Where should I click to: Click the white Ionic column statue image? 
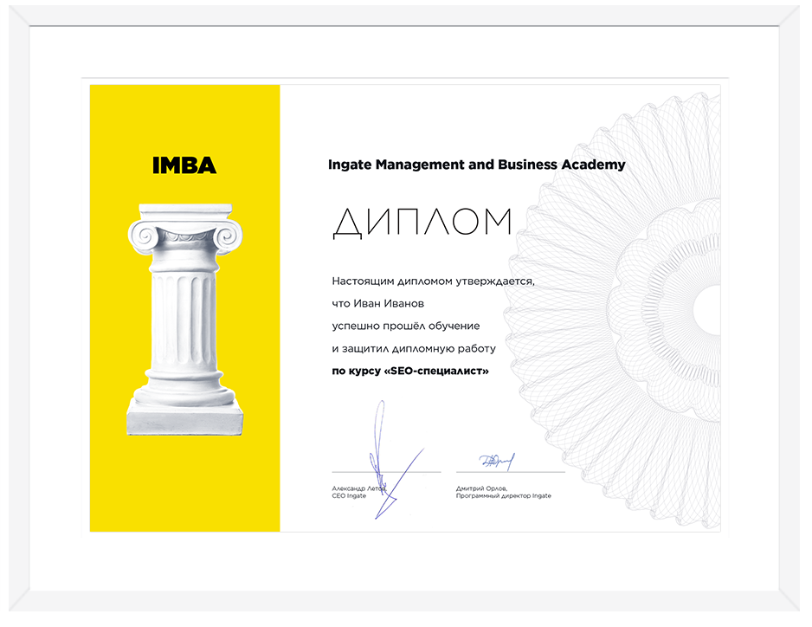click(x=185, y=320)
